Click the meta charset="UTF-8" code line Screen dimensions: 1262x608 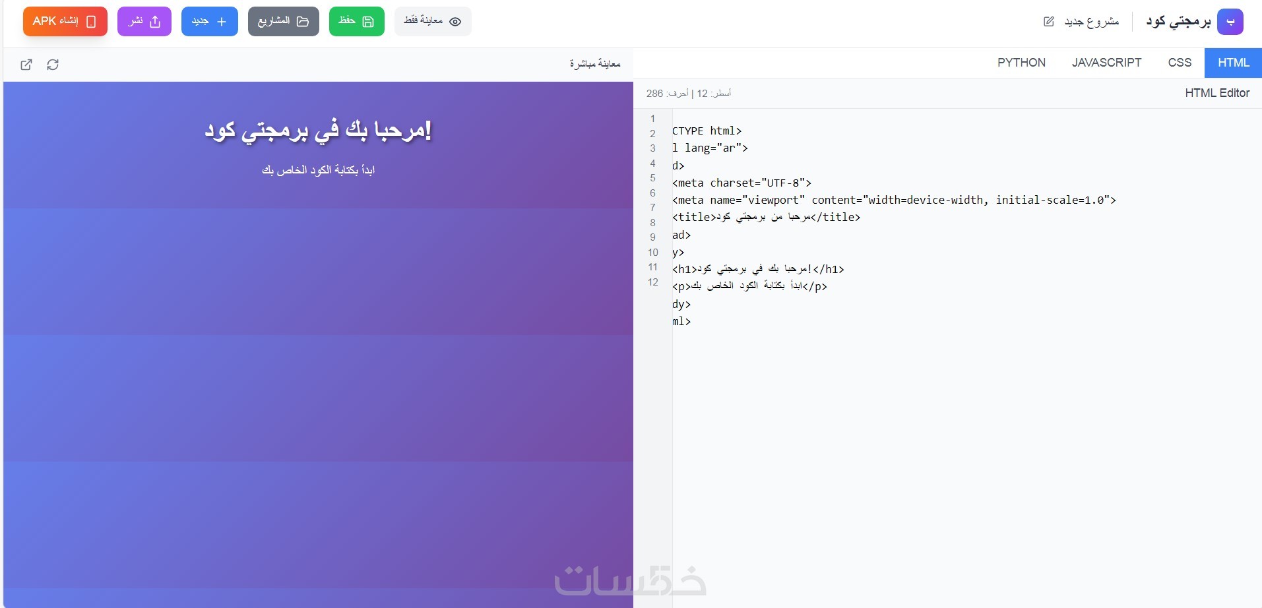click(741, 183)
